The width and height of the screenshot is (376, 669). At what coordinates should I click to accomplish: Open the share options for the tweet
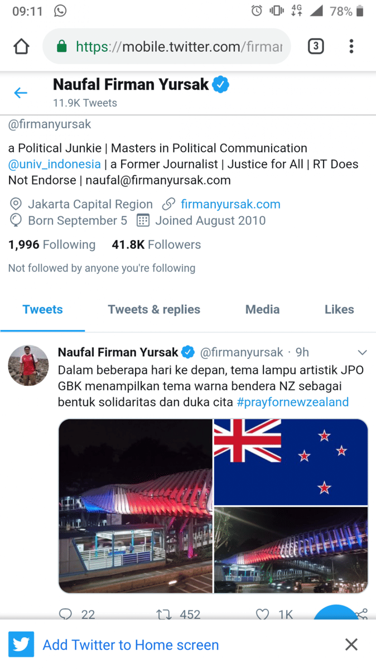click(361, 614)
